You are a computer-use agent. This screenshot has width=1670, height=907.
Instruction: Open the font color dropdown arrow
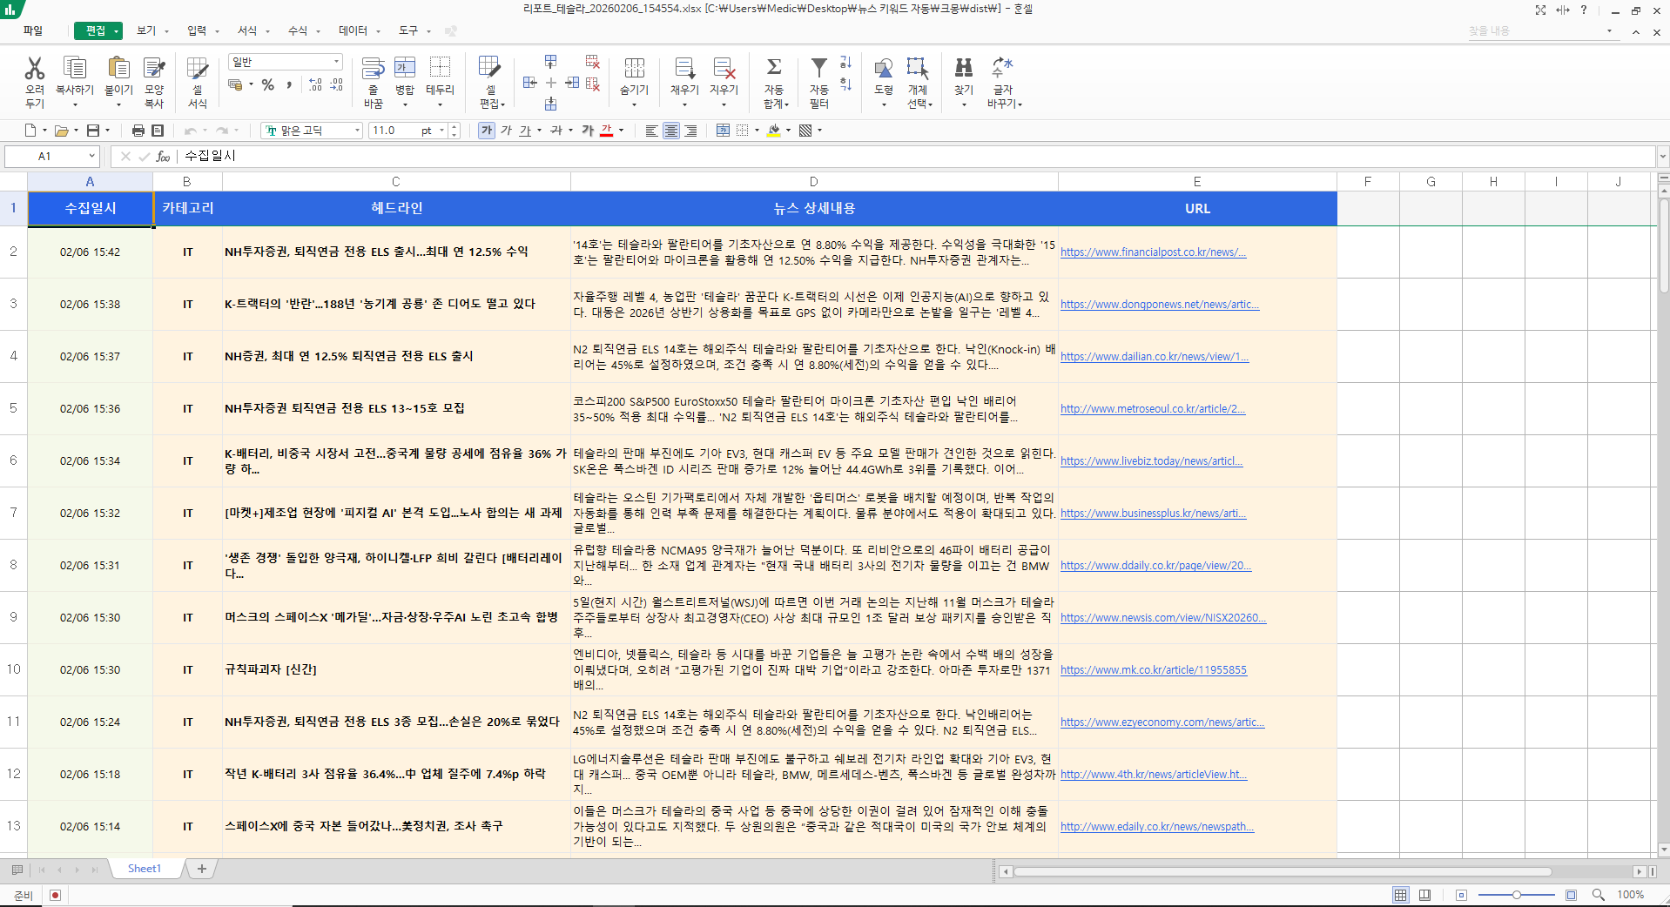pyautogui.click(x=622, y=131)
